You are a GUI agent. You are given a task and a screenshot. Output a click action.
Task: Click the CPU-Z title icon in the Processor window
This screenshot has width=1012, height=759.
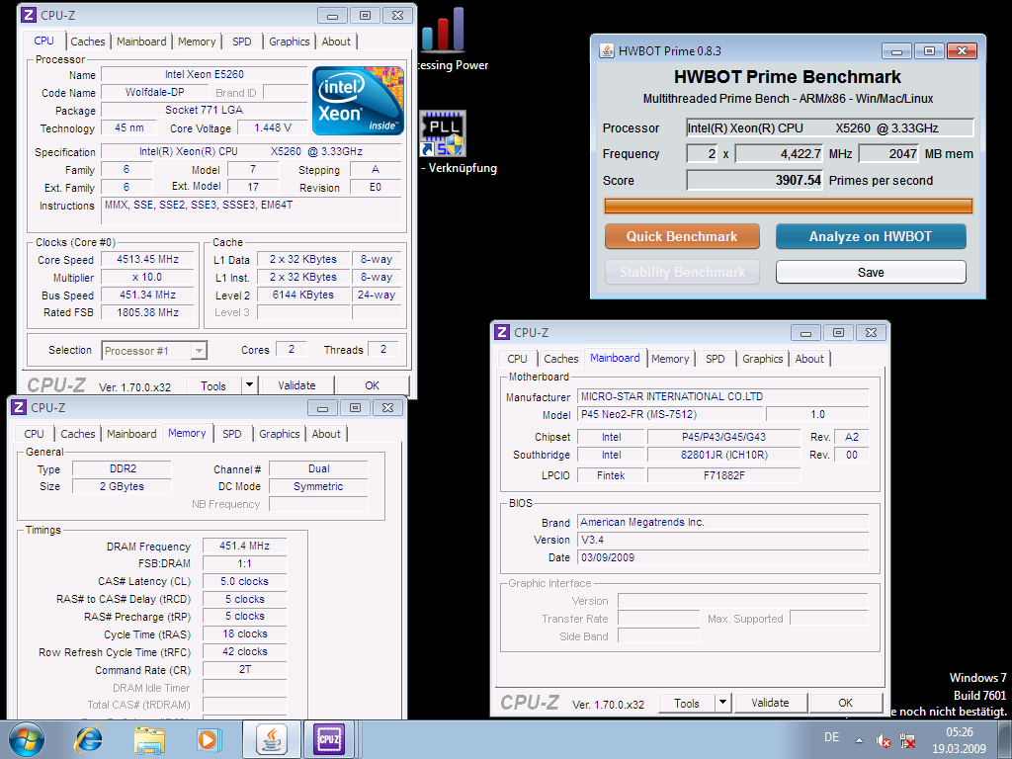29,14
